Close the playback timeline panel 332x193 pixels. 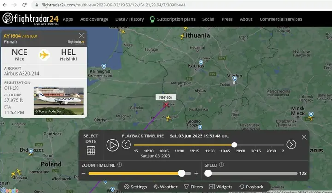pyautogui.click(x=304, y=137)
